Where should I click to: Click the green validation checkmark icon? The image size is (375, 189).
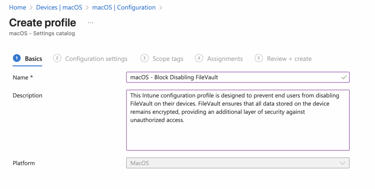click(x=344, y=77)
